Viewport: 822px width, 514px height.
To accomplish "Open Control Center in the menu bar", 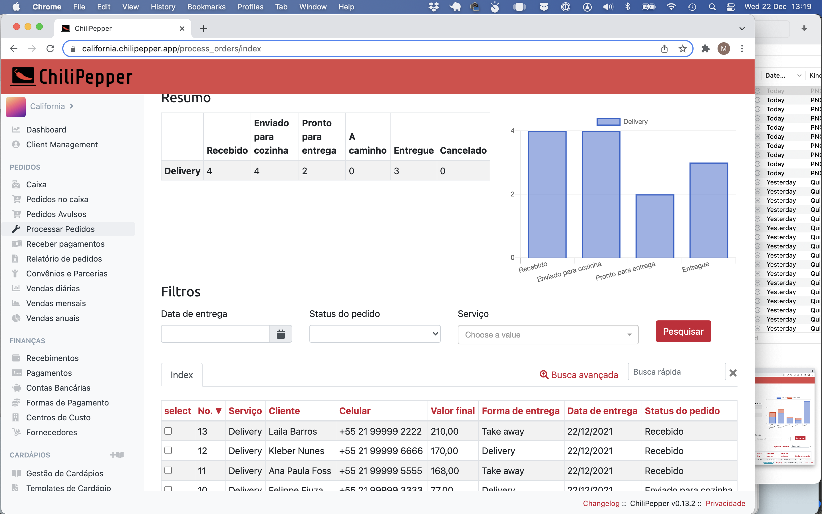I will click(x=731, y=7).
